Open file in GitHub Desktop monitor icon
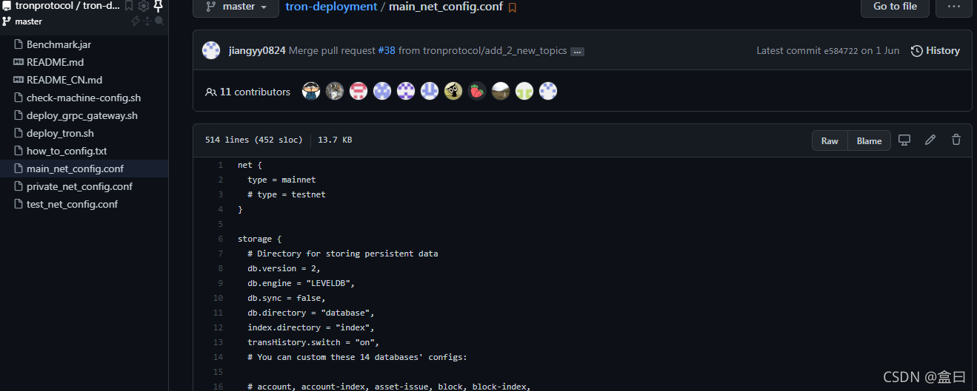The height and width of the screenshot is (391, 977). coord(904,140)
